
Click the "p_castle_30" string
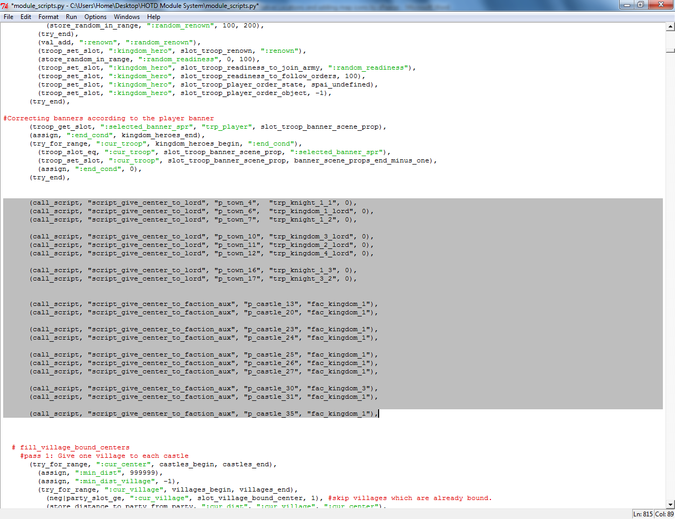click(x=271, y=388)
